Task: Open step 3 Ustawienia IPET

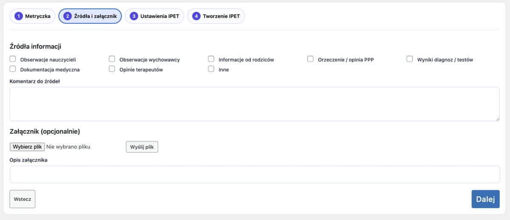Action: click(x=154, y=16)
